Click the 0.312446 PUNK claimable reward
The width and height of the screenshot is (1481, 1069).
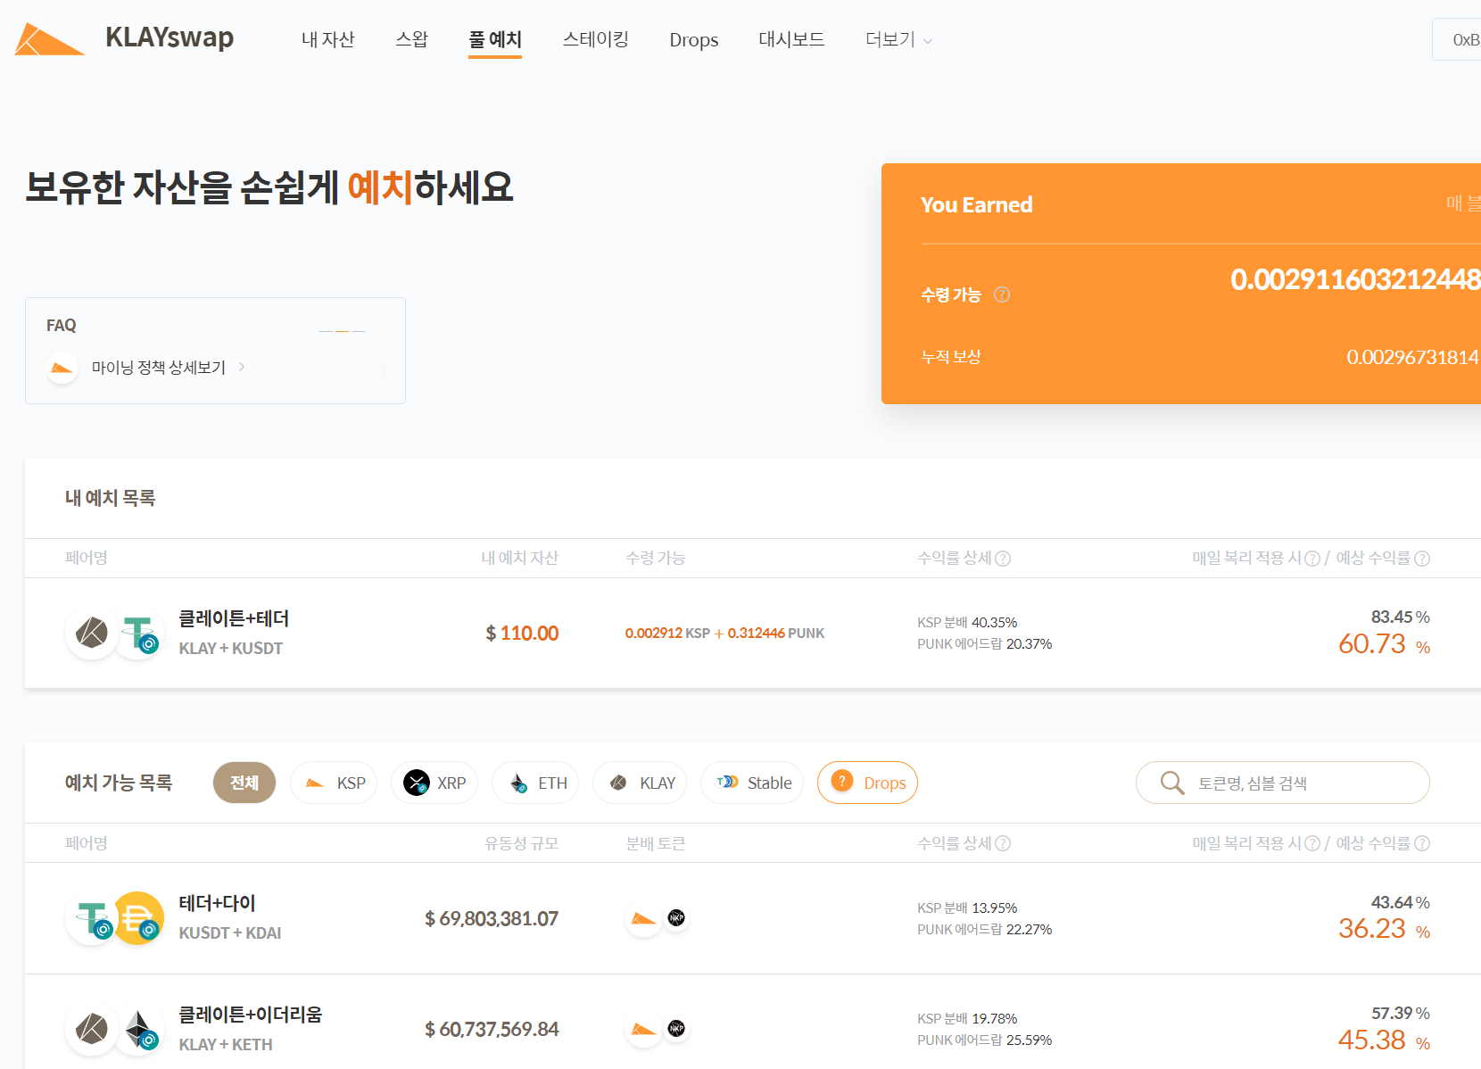click(x=776, y=634)
